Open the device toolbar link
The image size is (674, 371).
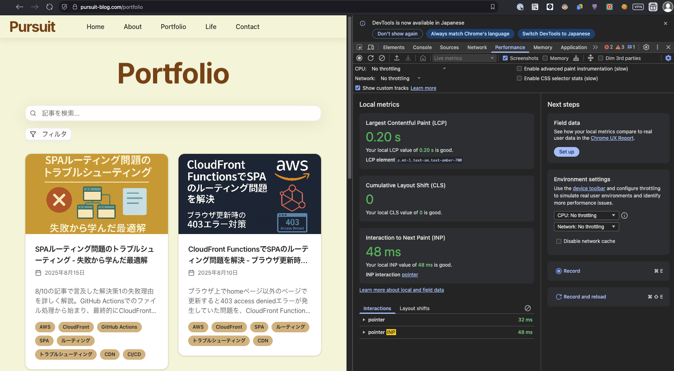pyautogui.click(x=589, y=189)
